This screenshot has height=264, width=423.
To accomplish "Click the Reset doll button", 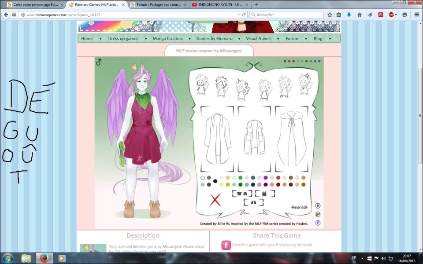I will pos(299,207).
